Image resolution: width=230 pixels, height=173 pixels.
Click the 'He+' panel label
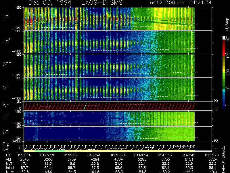7,40
